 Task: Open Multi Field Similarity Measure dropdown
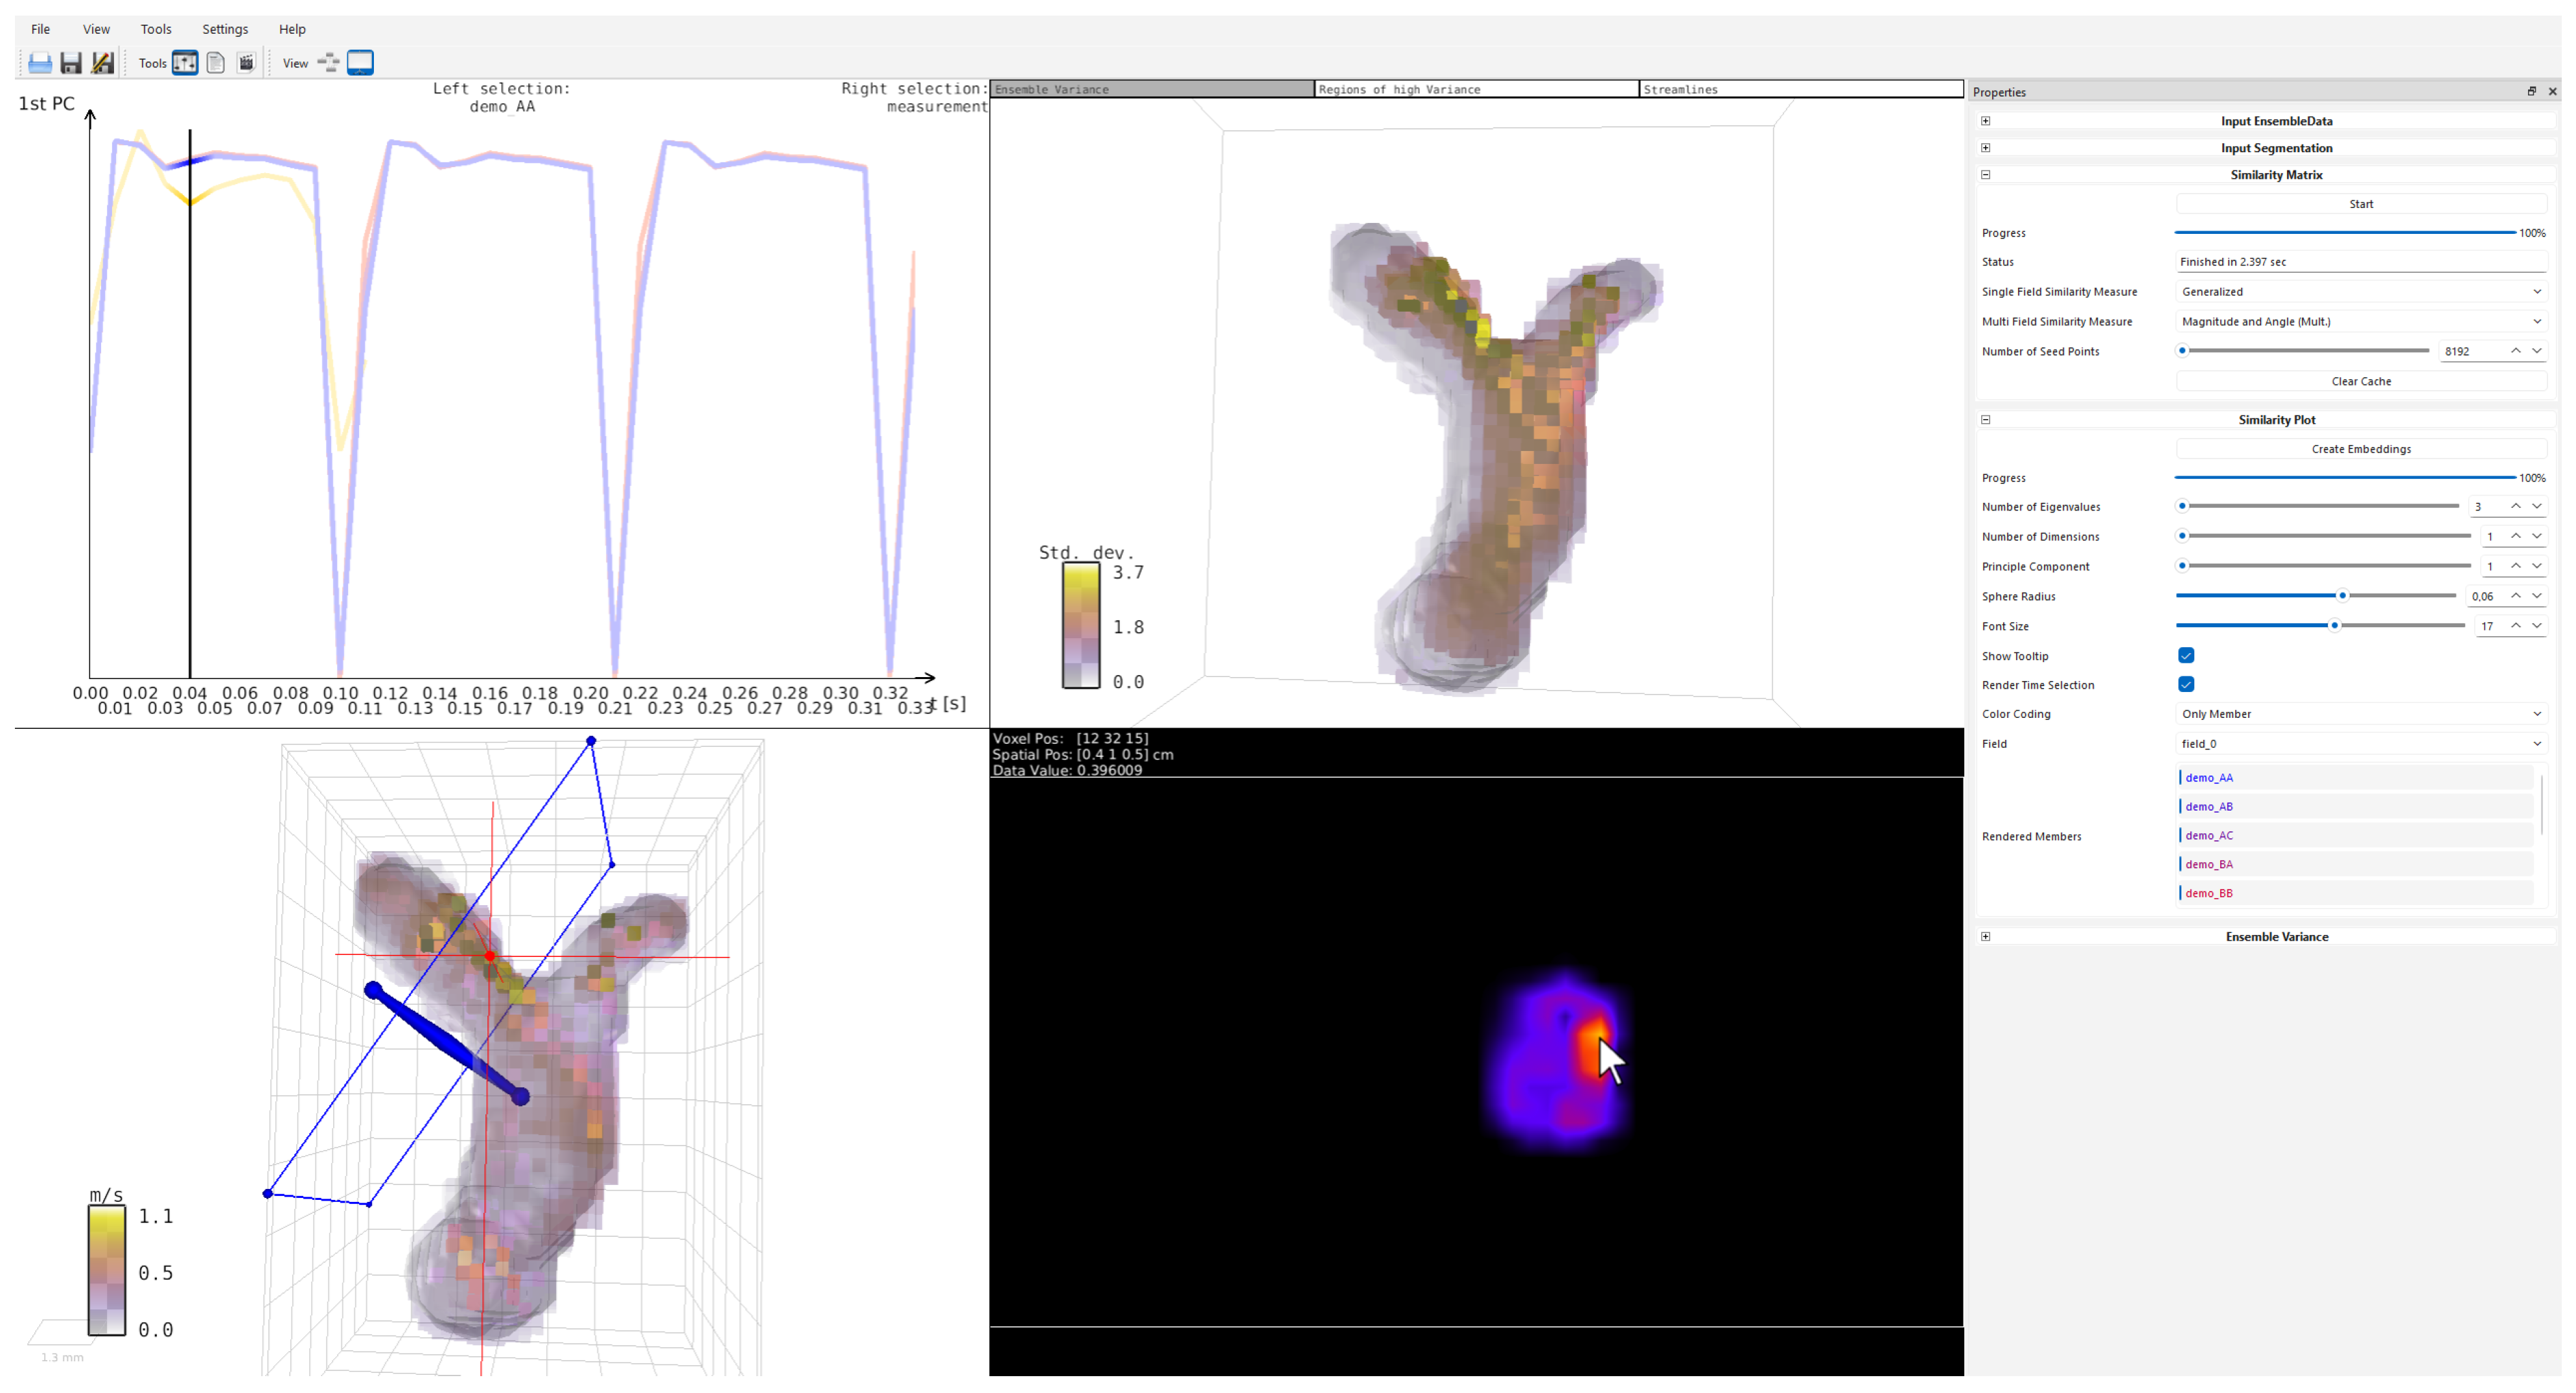tap(2361, 322)
